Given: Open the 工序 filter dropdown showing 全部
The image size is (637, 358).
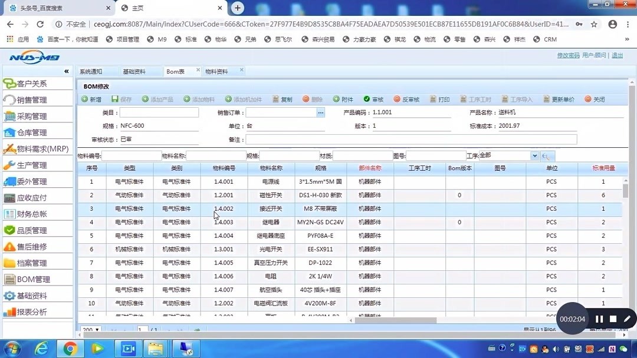Looking at the screenshot, I should point(534,155).
